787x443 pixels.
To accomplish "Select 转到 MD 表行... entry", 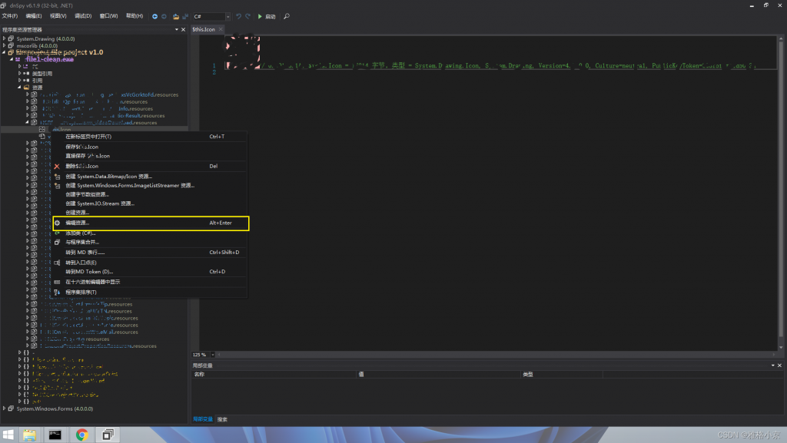I will pos(150,253).
